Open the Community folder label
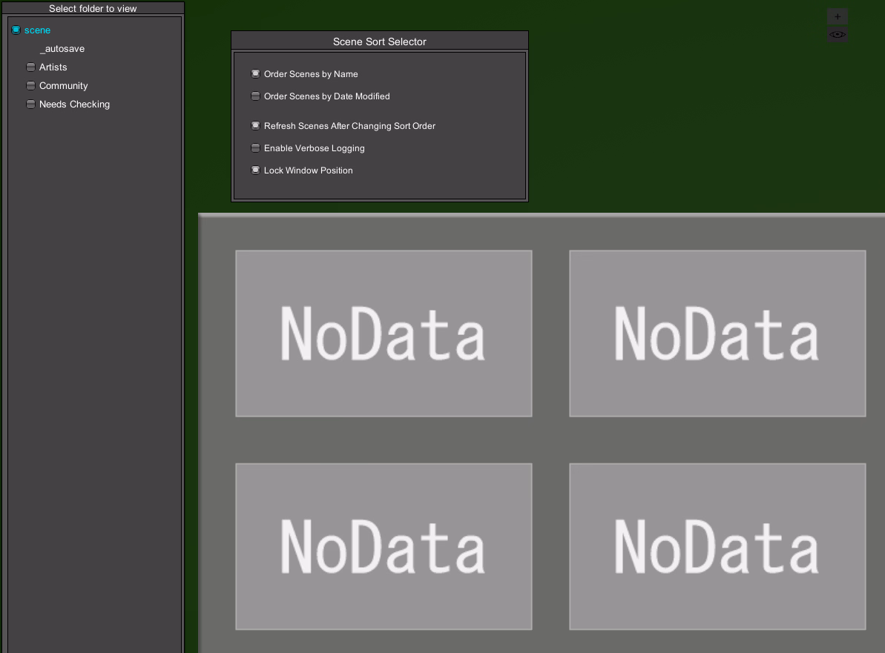Screen dimensions: 885x653 point(64,86)
